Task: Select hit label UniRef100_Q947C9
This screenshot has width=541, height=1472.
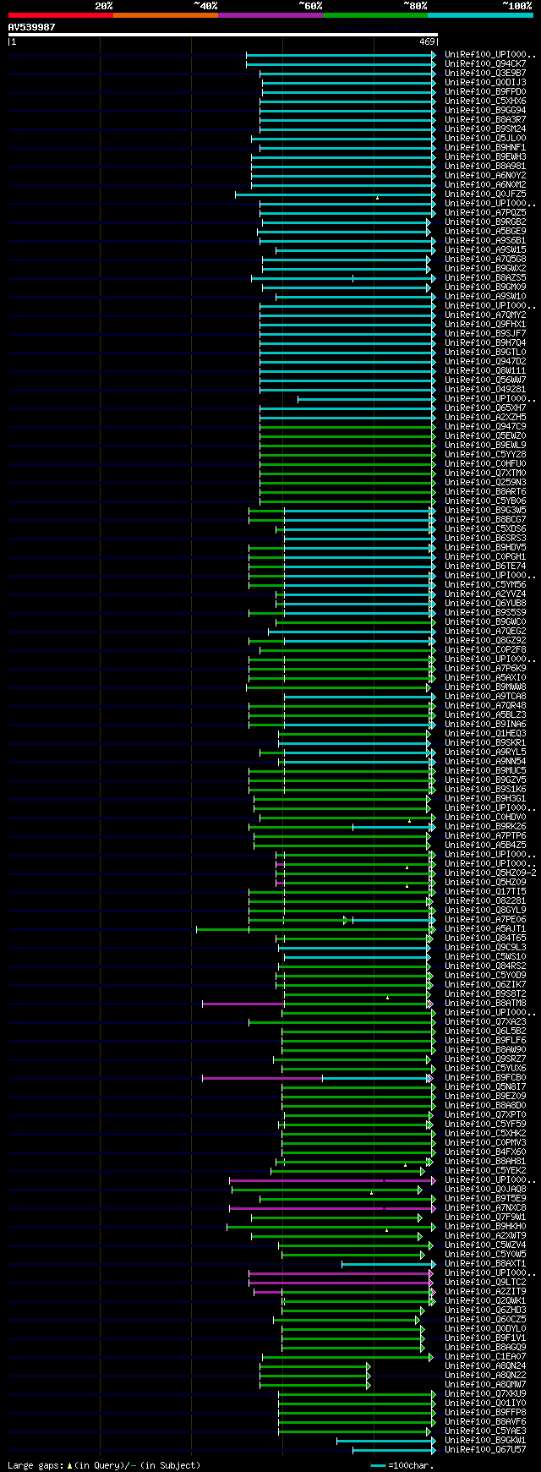Action: [485, 427]
